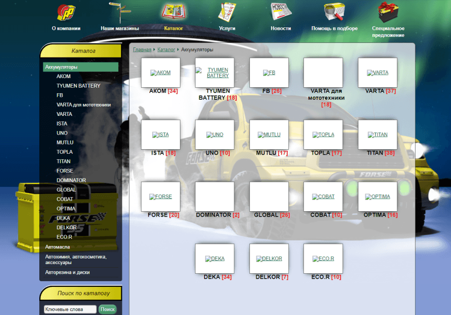Open the ISTA brand thumbnail
Screen dimensions: 451x315
coord(161,135)
